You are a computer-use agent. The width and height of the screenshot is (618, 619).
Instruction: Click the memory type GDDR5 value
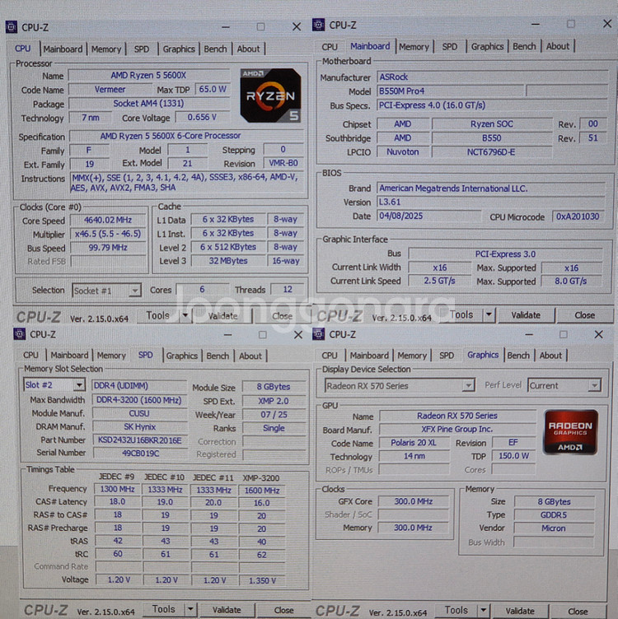(554, 515)
